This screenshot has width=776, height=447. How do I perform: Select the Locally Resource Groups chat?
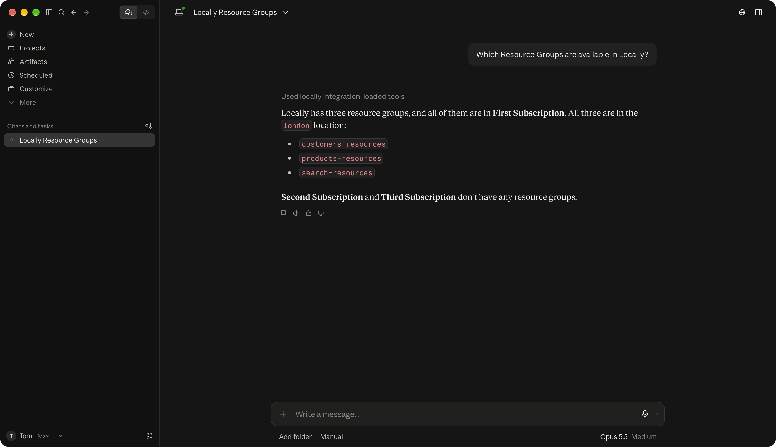point(80,140)
